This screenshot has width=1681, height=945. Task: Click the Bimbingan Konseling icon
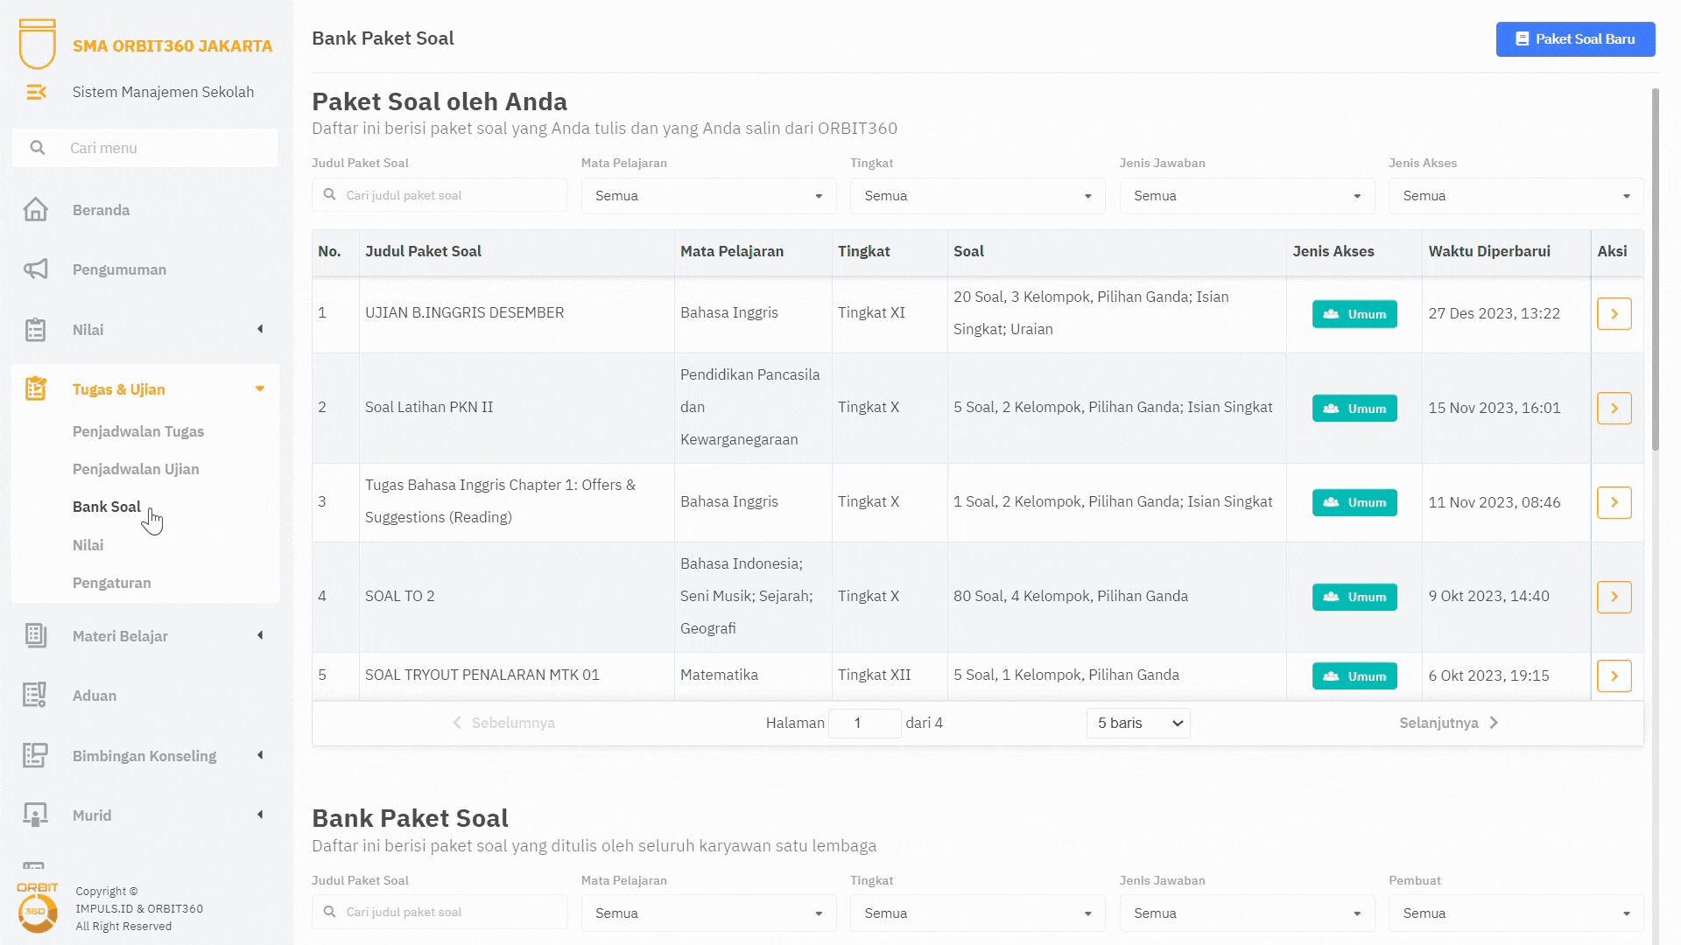click(x=35, y=755)
